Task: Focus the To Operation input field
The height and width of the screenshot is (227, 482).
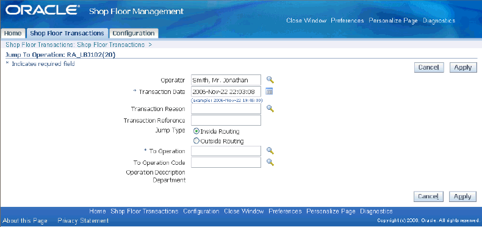Action: coord(226,151)
